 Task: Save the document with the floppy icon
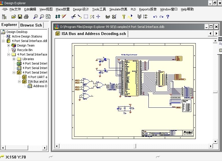[20, 17]
